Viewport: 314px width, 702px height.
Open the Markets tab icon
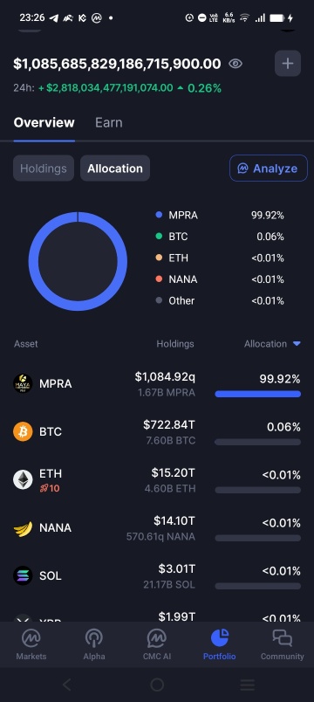click(31, 638)
